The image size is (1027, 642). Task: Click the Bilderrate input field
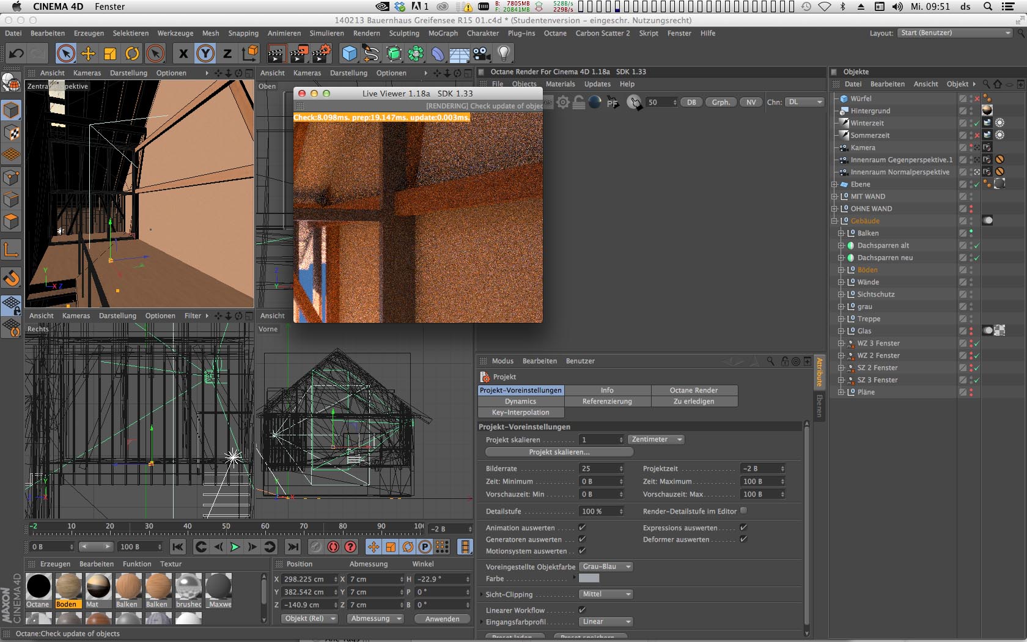click(x=602, y=468)
